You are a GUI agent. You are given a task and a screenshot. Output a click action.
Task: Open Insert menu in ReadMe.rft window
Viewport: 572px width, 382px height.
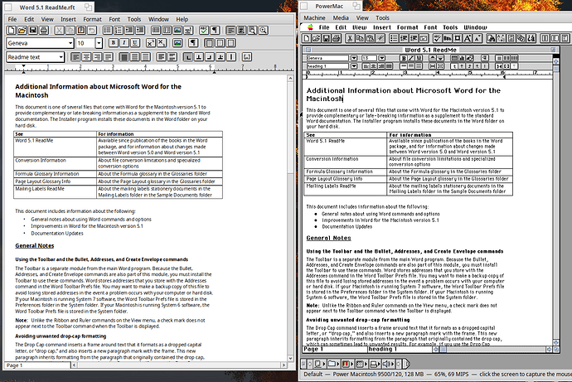pyautogui.click(x=68, y=19)
